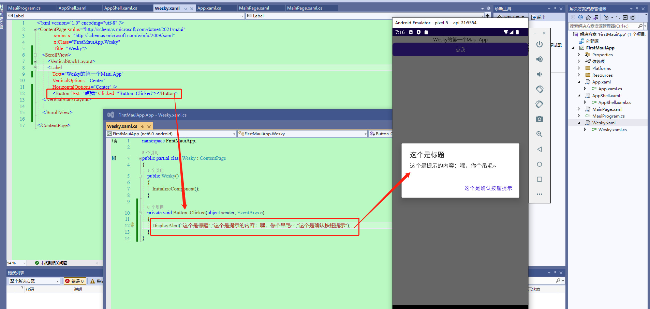Collapse the Wesky class fold toggle
The image size is (650, 309).
point(140,158)
